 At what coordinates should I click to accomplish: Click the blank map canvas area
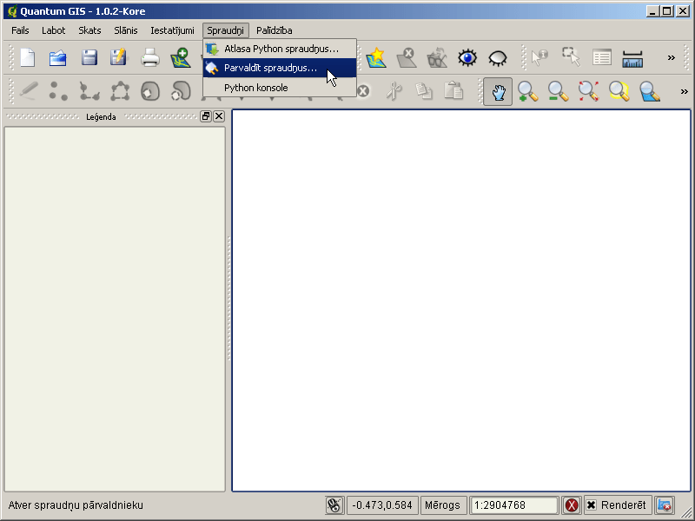click(461, 300)
